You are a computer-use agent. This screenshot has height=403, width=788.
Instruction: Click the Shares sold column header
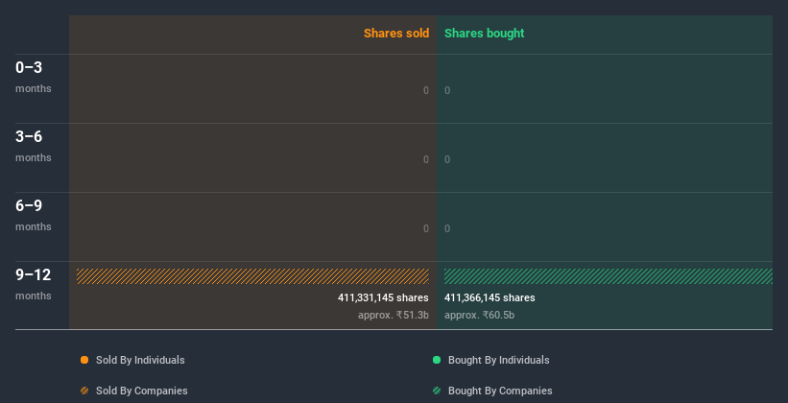click(396, 34)
